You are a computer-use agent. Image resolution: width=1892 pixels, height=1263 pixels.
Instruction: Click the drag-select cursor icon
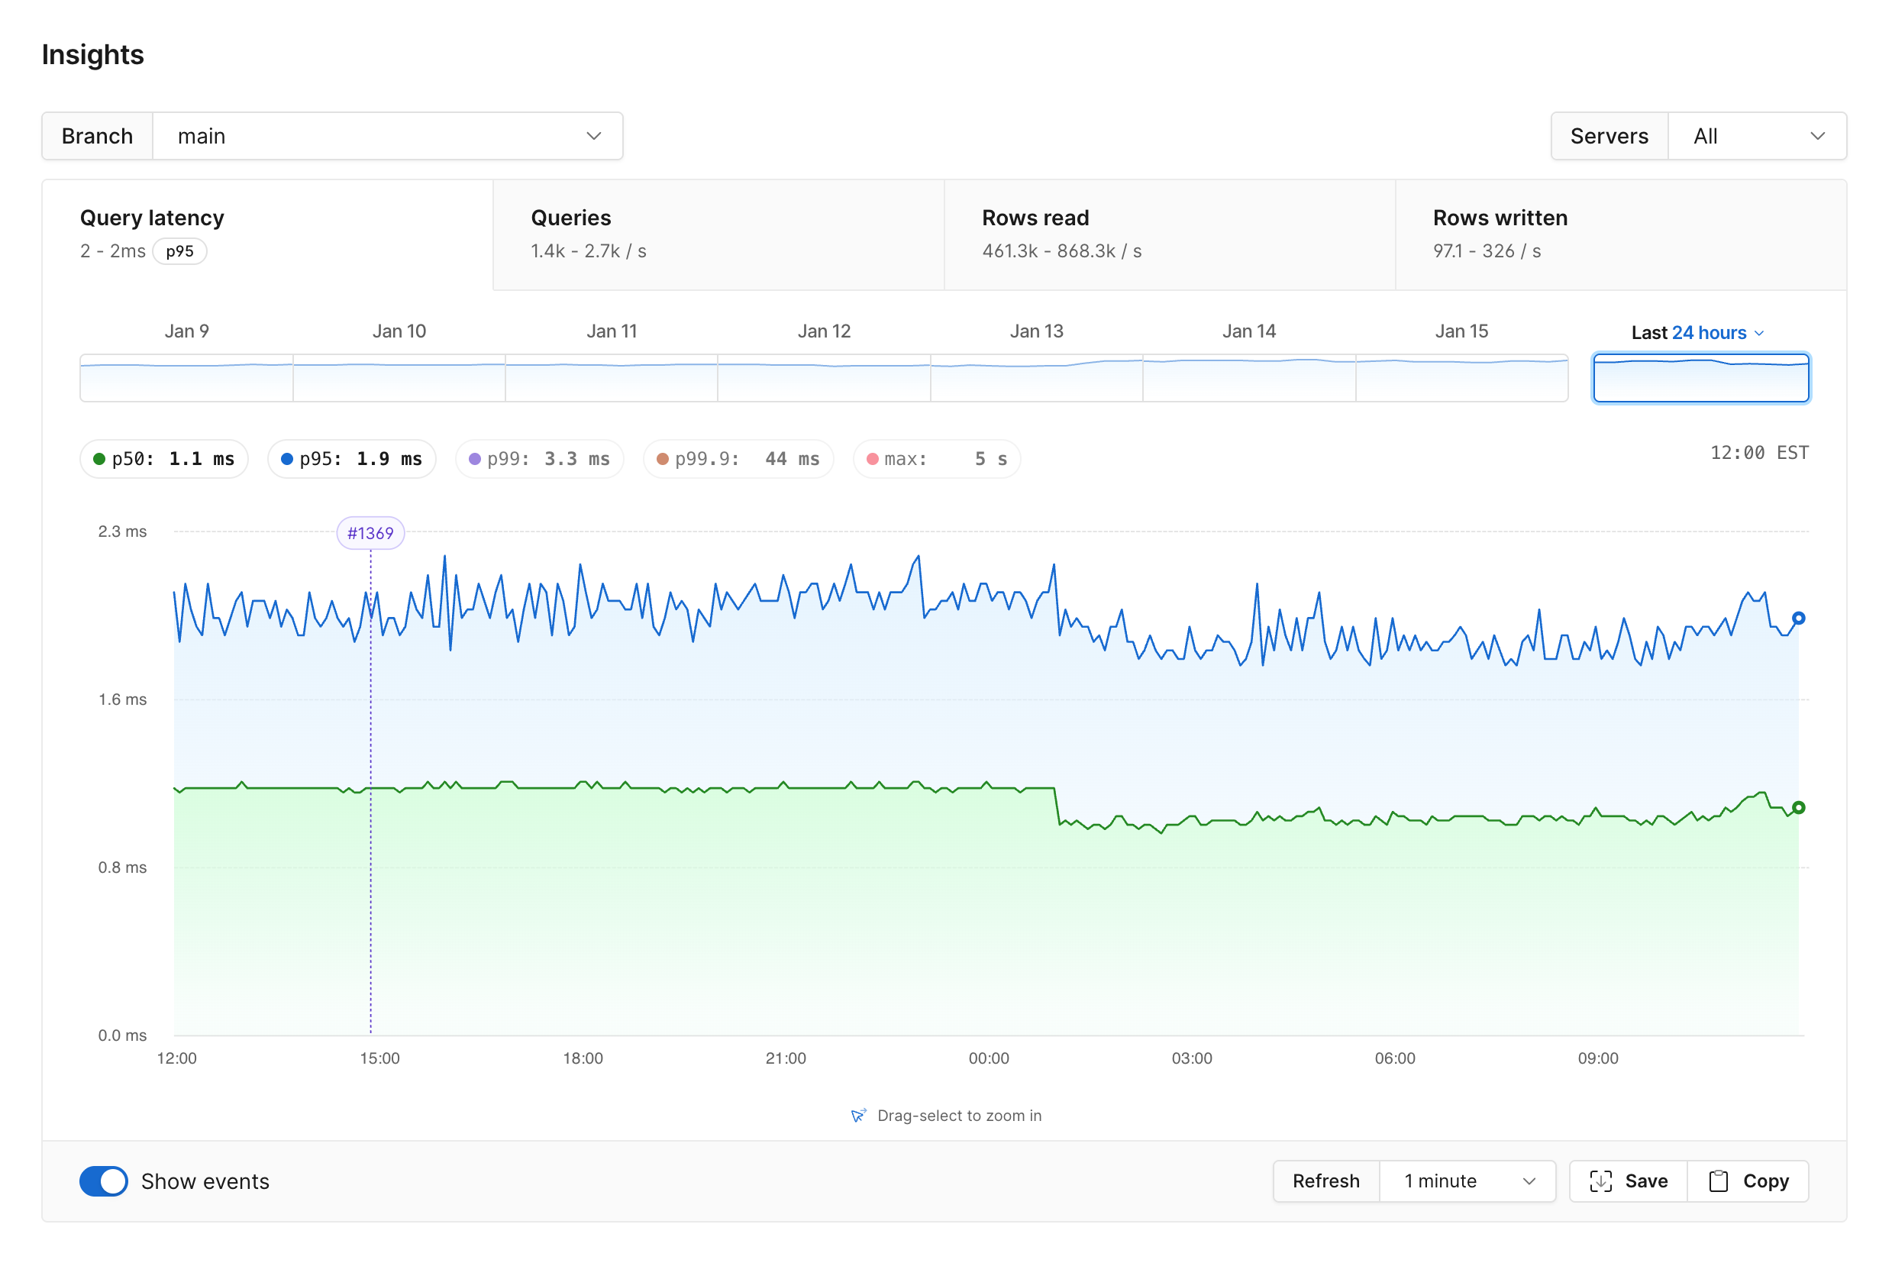coord(857,1116)
